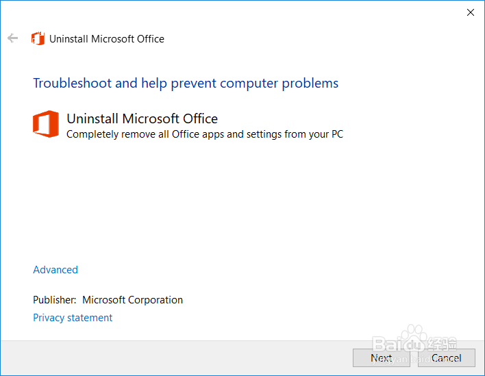Screen dimensions: 485x376
Task: Click the 'Publisher:' label
Action: pos(54,300)
